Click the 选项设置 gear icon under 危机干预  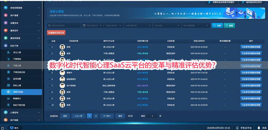click(x=8, y=79)
